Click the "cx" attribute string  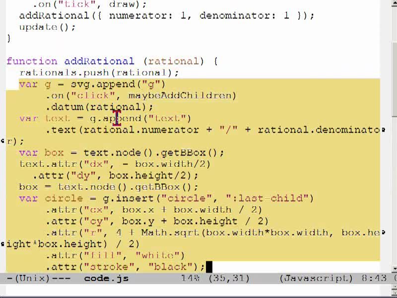point(96,210)
